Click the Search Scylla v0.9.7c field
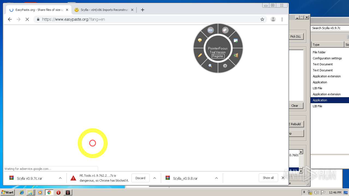This screenshot has width=349, height=196. click(330, 28)
